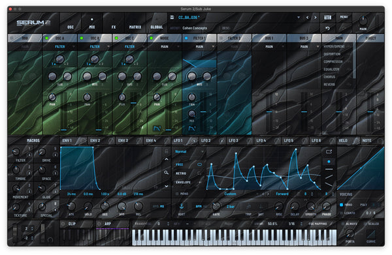This screenshot has height=255, width=392.
Task: Open the LFO Normal mode dropdown
Action: [189, 151]
